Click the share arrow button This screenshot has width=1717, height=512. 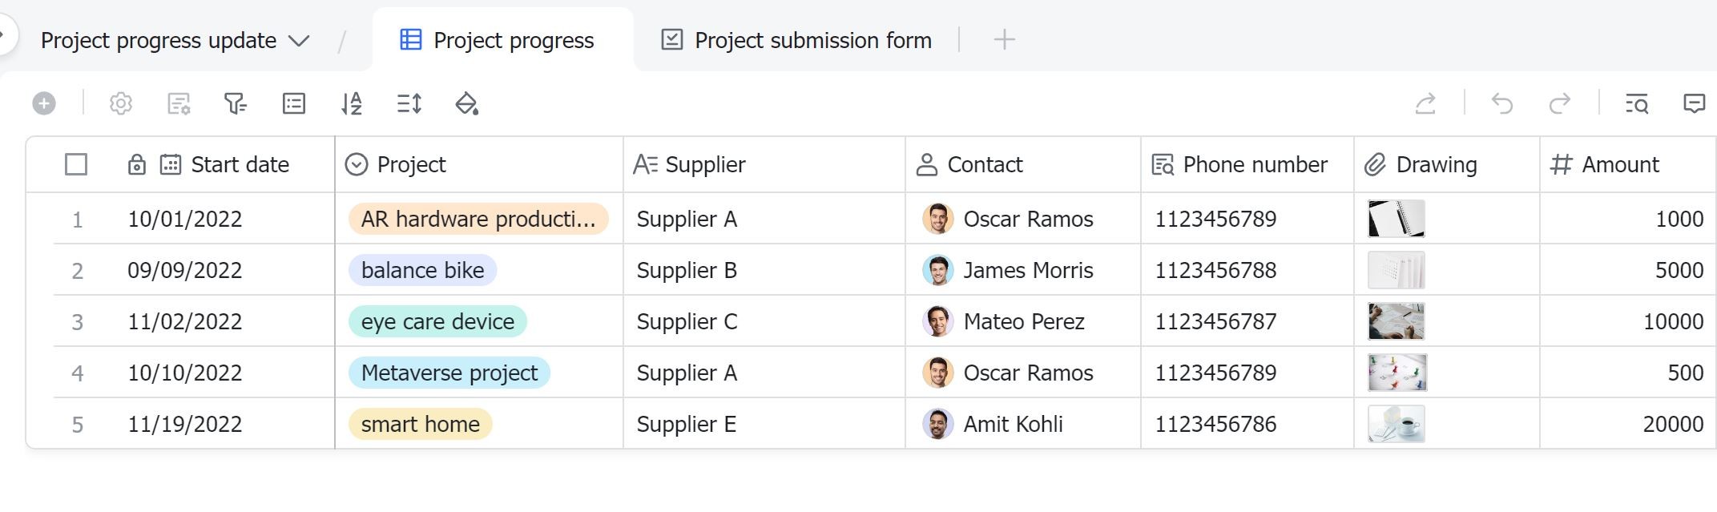tap(1425, 103)
